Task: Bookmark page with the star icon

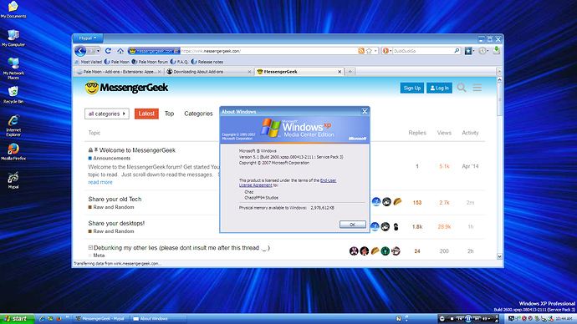Action: (369, 51)
